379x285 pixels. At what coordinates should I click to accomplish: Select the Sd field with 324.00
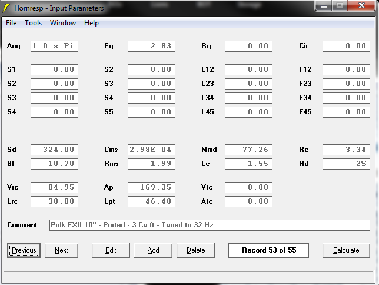(x=54, y=150)
